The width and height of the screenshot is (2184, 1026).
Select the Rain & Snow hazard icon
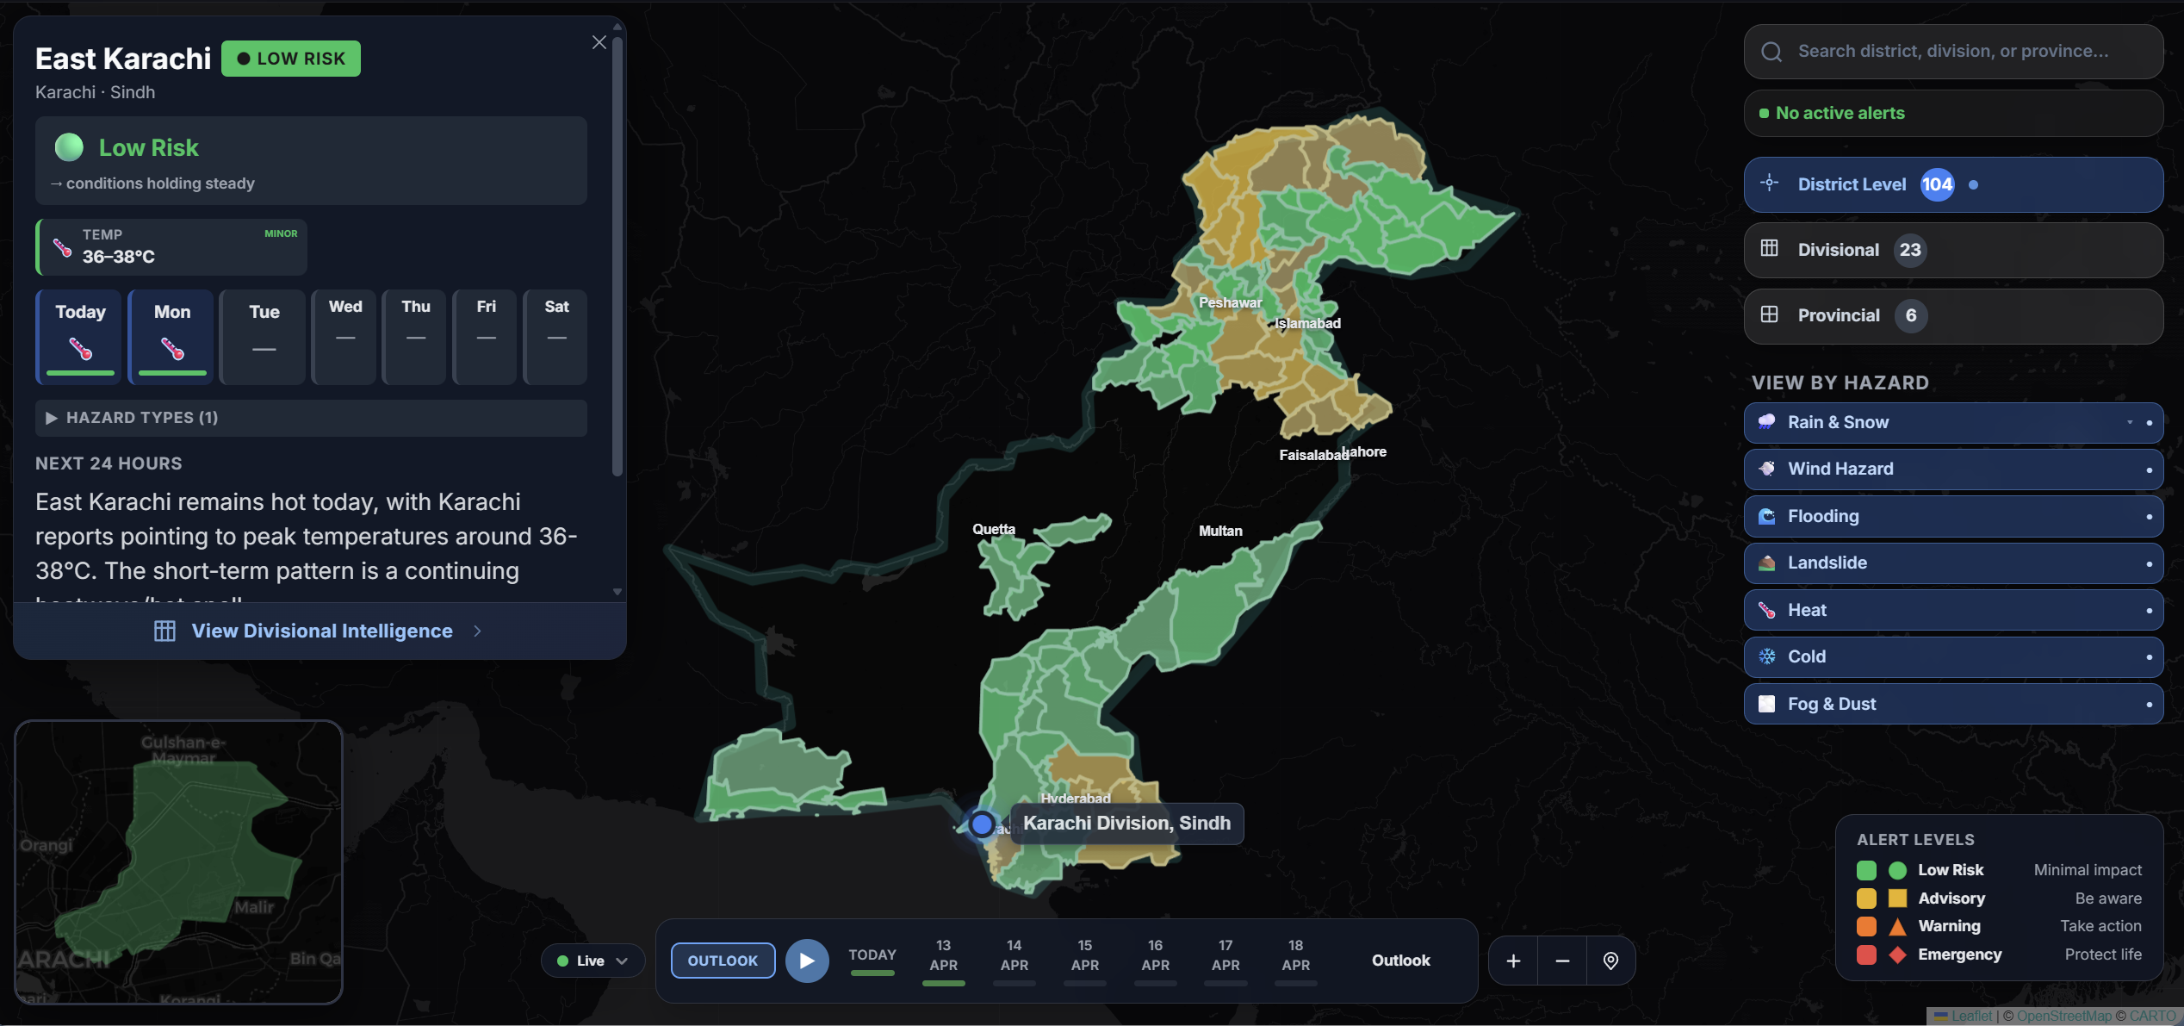(x=1768, y=422)
